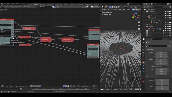Open the Keying popover in timeline

coord(116,89)
